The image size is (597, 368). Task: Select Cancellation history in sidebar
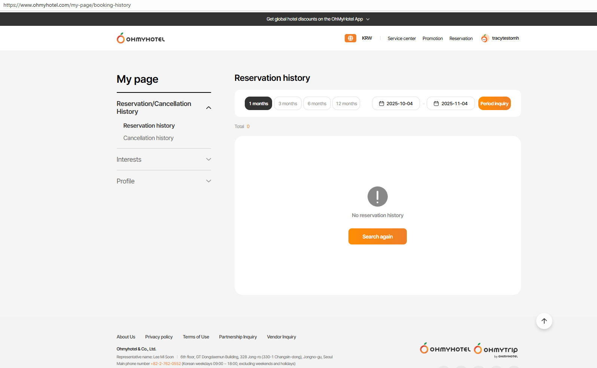(x=148, y=138)
